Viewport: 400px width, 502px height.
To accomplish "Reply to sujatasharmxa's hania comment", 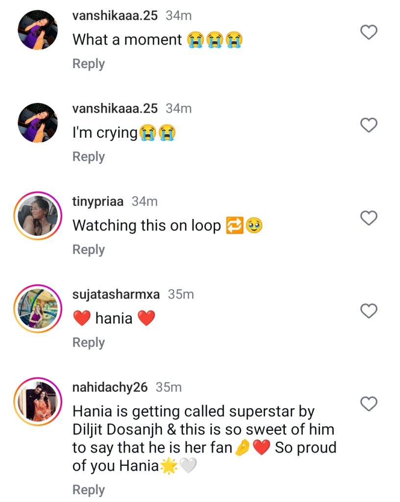I will click(x=89, y=342).
